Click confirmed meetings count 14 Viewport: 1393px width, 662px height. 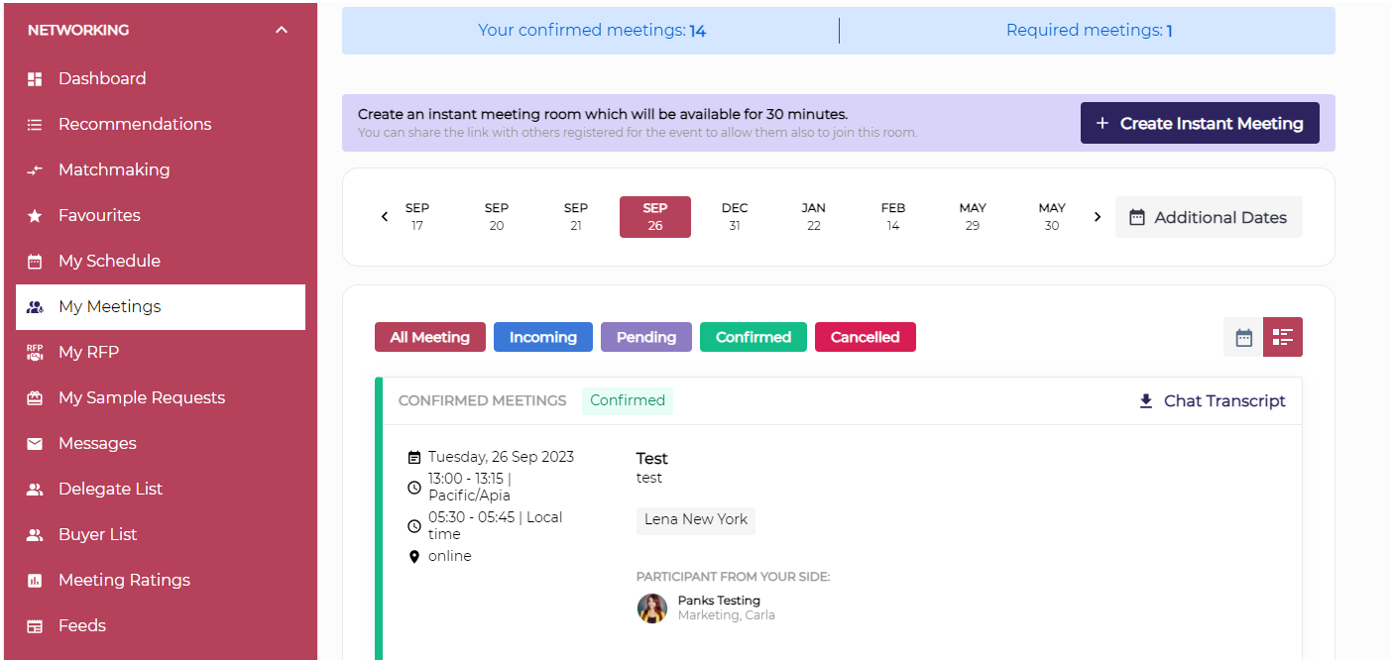pyautogui.click(x=698, y=31)
